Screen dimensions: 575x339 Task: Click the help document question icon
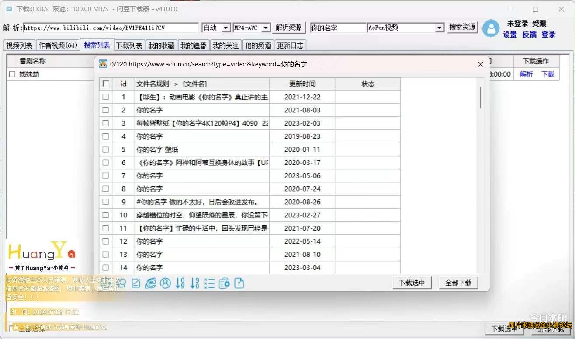click(239, 283)
